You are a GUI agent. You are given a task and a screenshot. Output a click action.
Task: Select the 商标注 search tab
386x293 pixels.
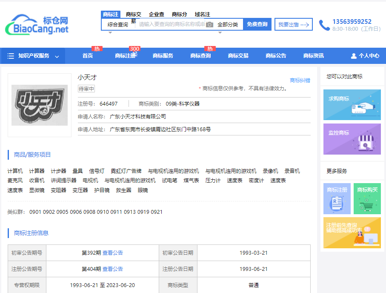(110, 14)
